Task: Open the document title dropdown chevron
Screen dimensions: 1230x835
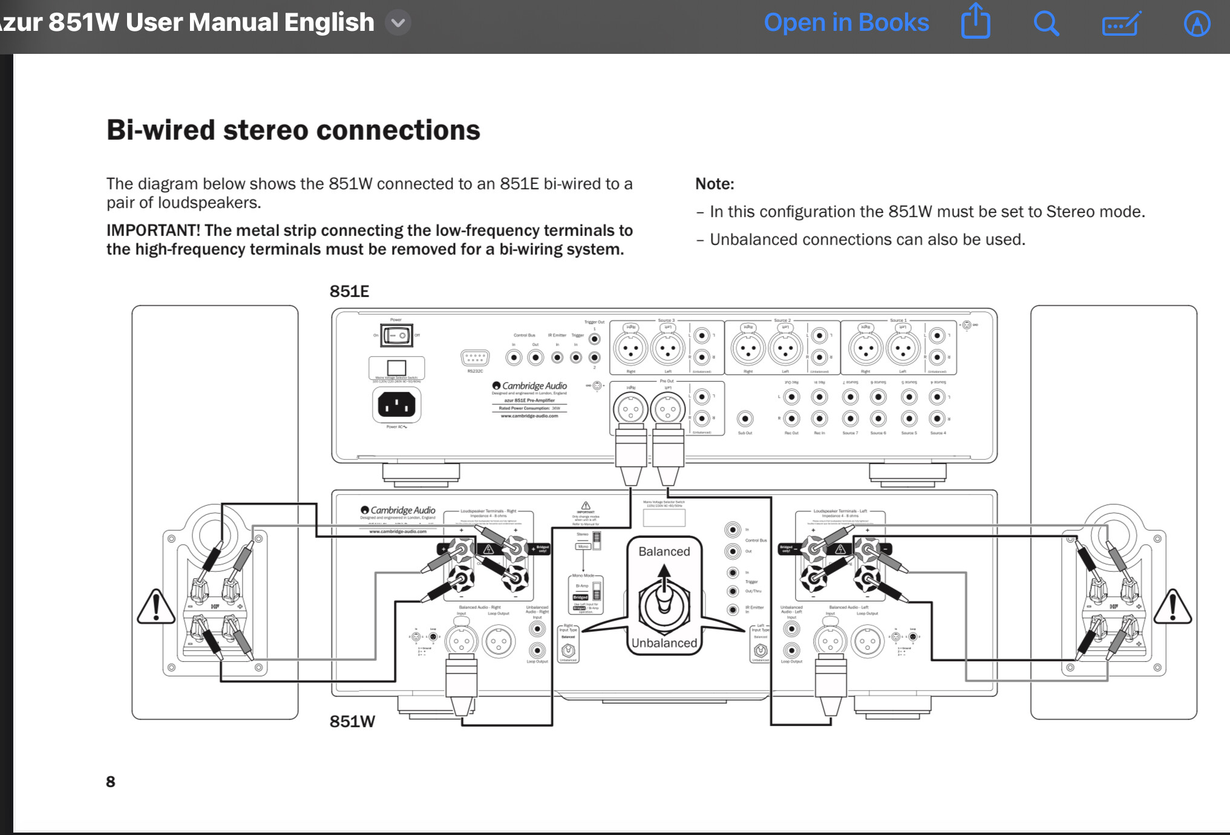Action: point(398,23)
